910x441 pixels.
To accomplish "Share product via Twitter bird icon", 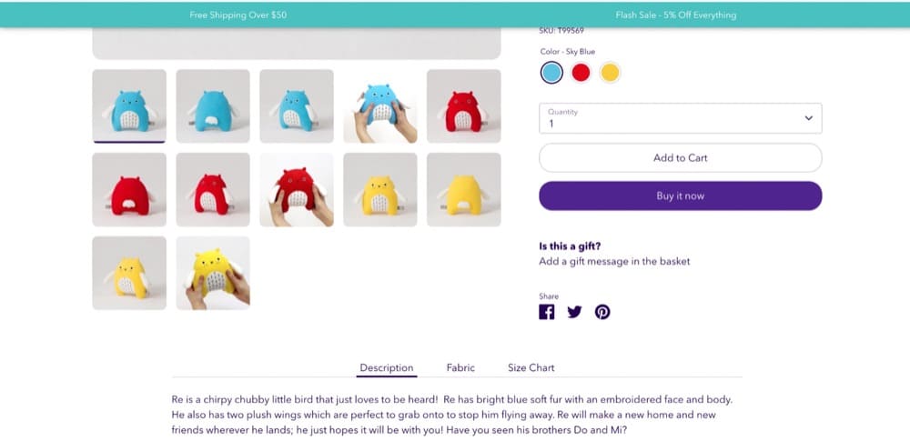I will 574,312.
